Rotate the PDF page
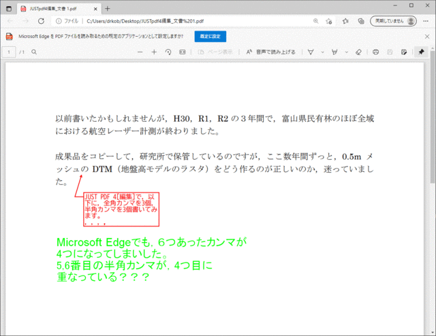This screenshot has width=436, height=336. point(168,52)
